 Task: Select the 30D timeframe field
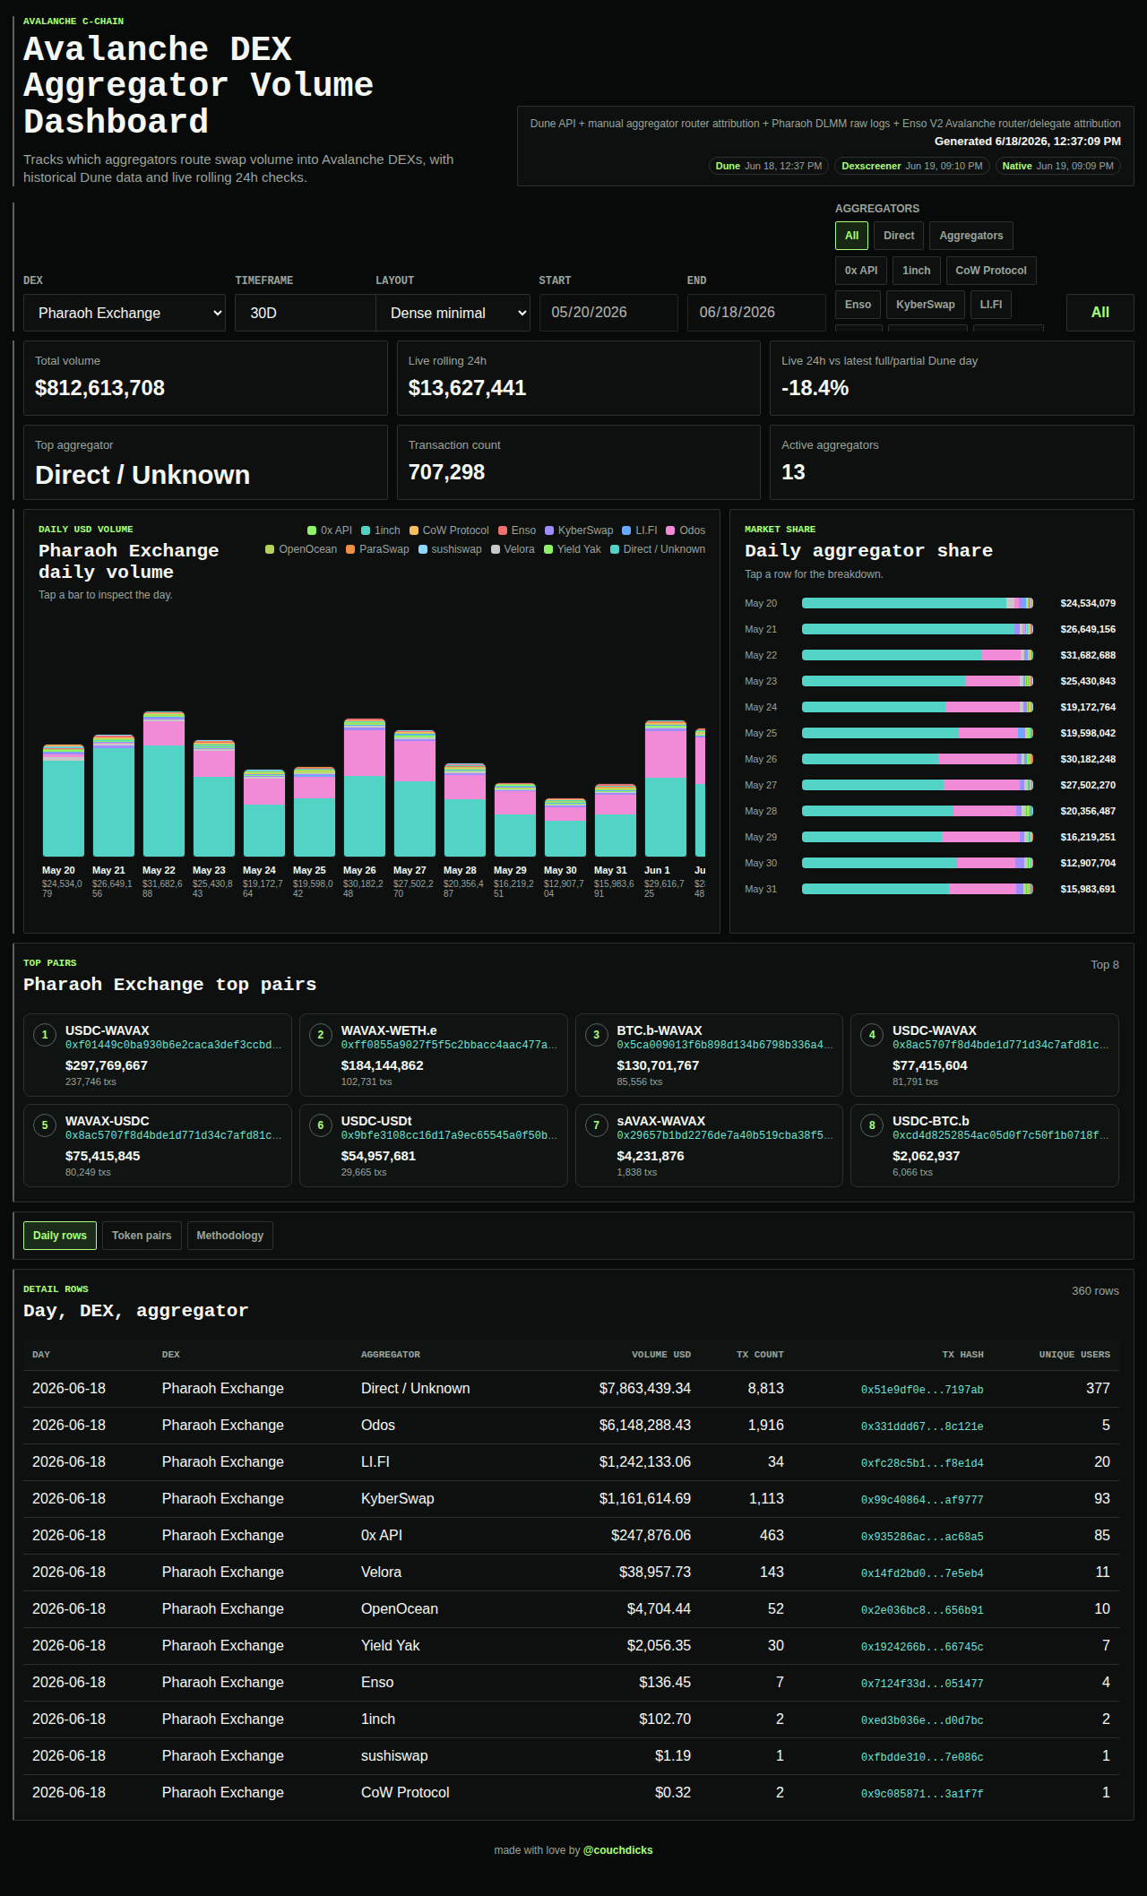(x=305, y=313)
